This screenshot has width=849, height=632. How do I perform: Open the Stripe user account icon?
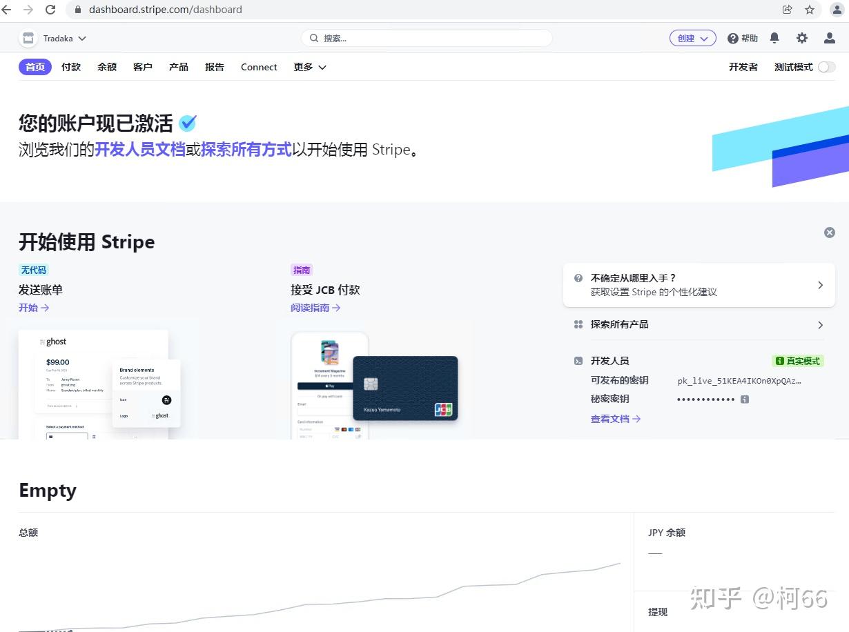click(x=830, y=38)
